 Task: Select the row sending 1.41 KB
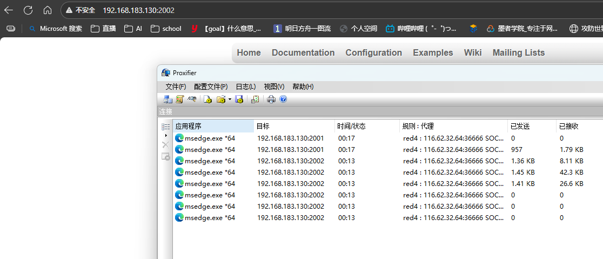click(388, 183)
